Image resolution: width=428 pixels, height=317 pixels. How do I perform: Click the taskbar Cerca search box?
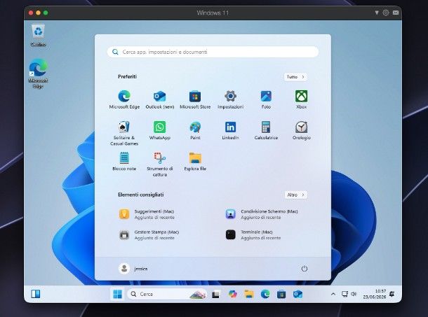pyautogui.click(x=167, y=294)
